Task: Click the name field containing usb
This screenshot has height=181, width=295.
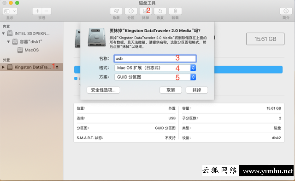Action: (155, 58)
